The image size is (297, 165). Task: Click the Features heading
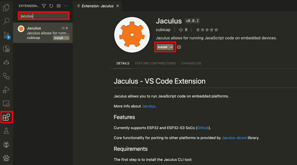[124, 117]
